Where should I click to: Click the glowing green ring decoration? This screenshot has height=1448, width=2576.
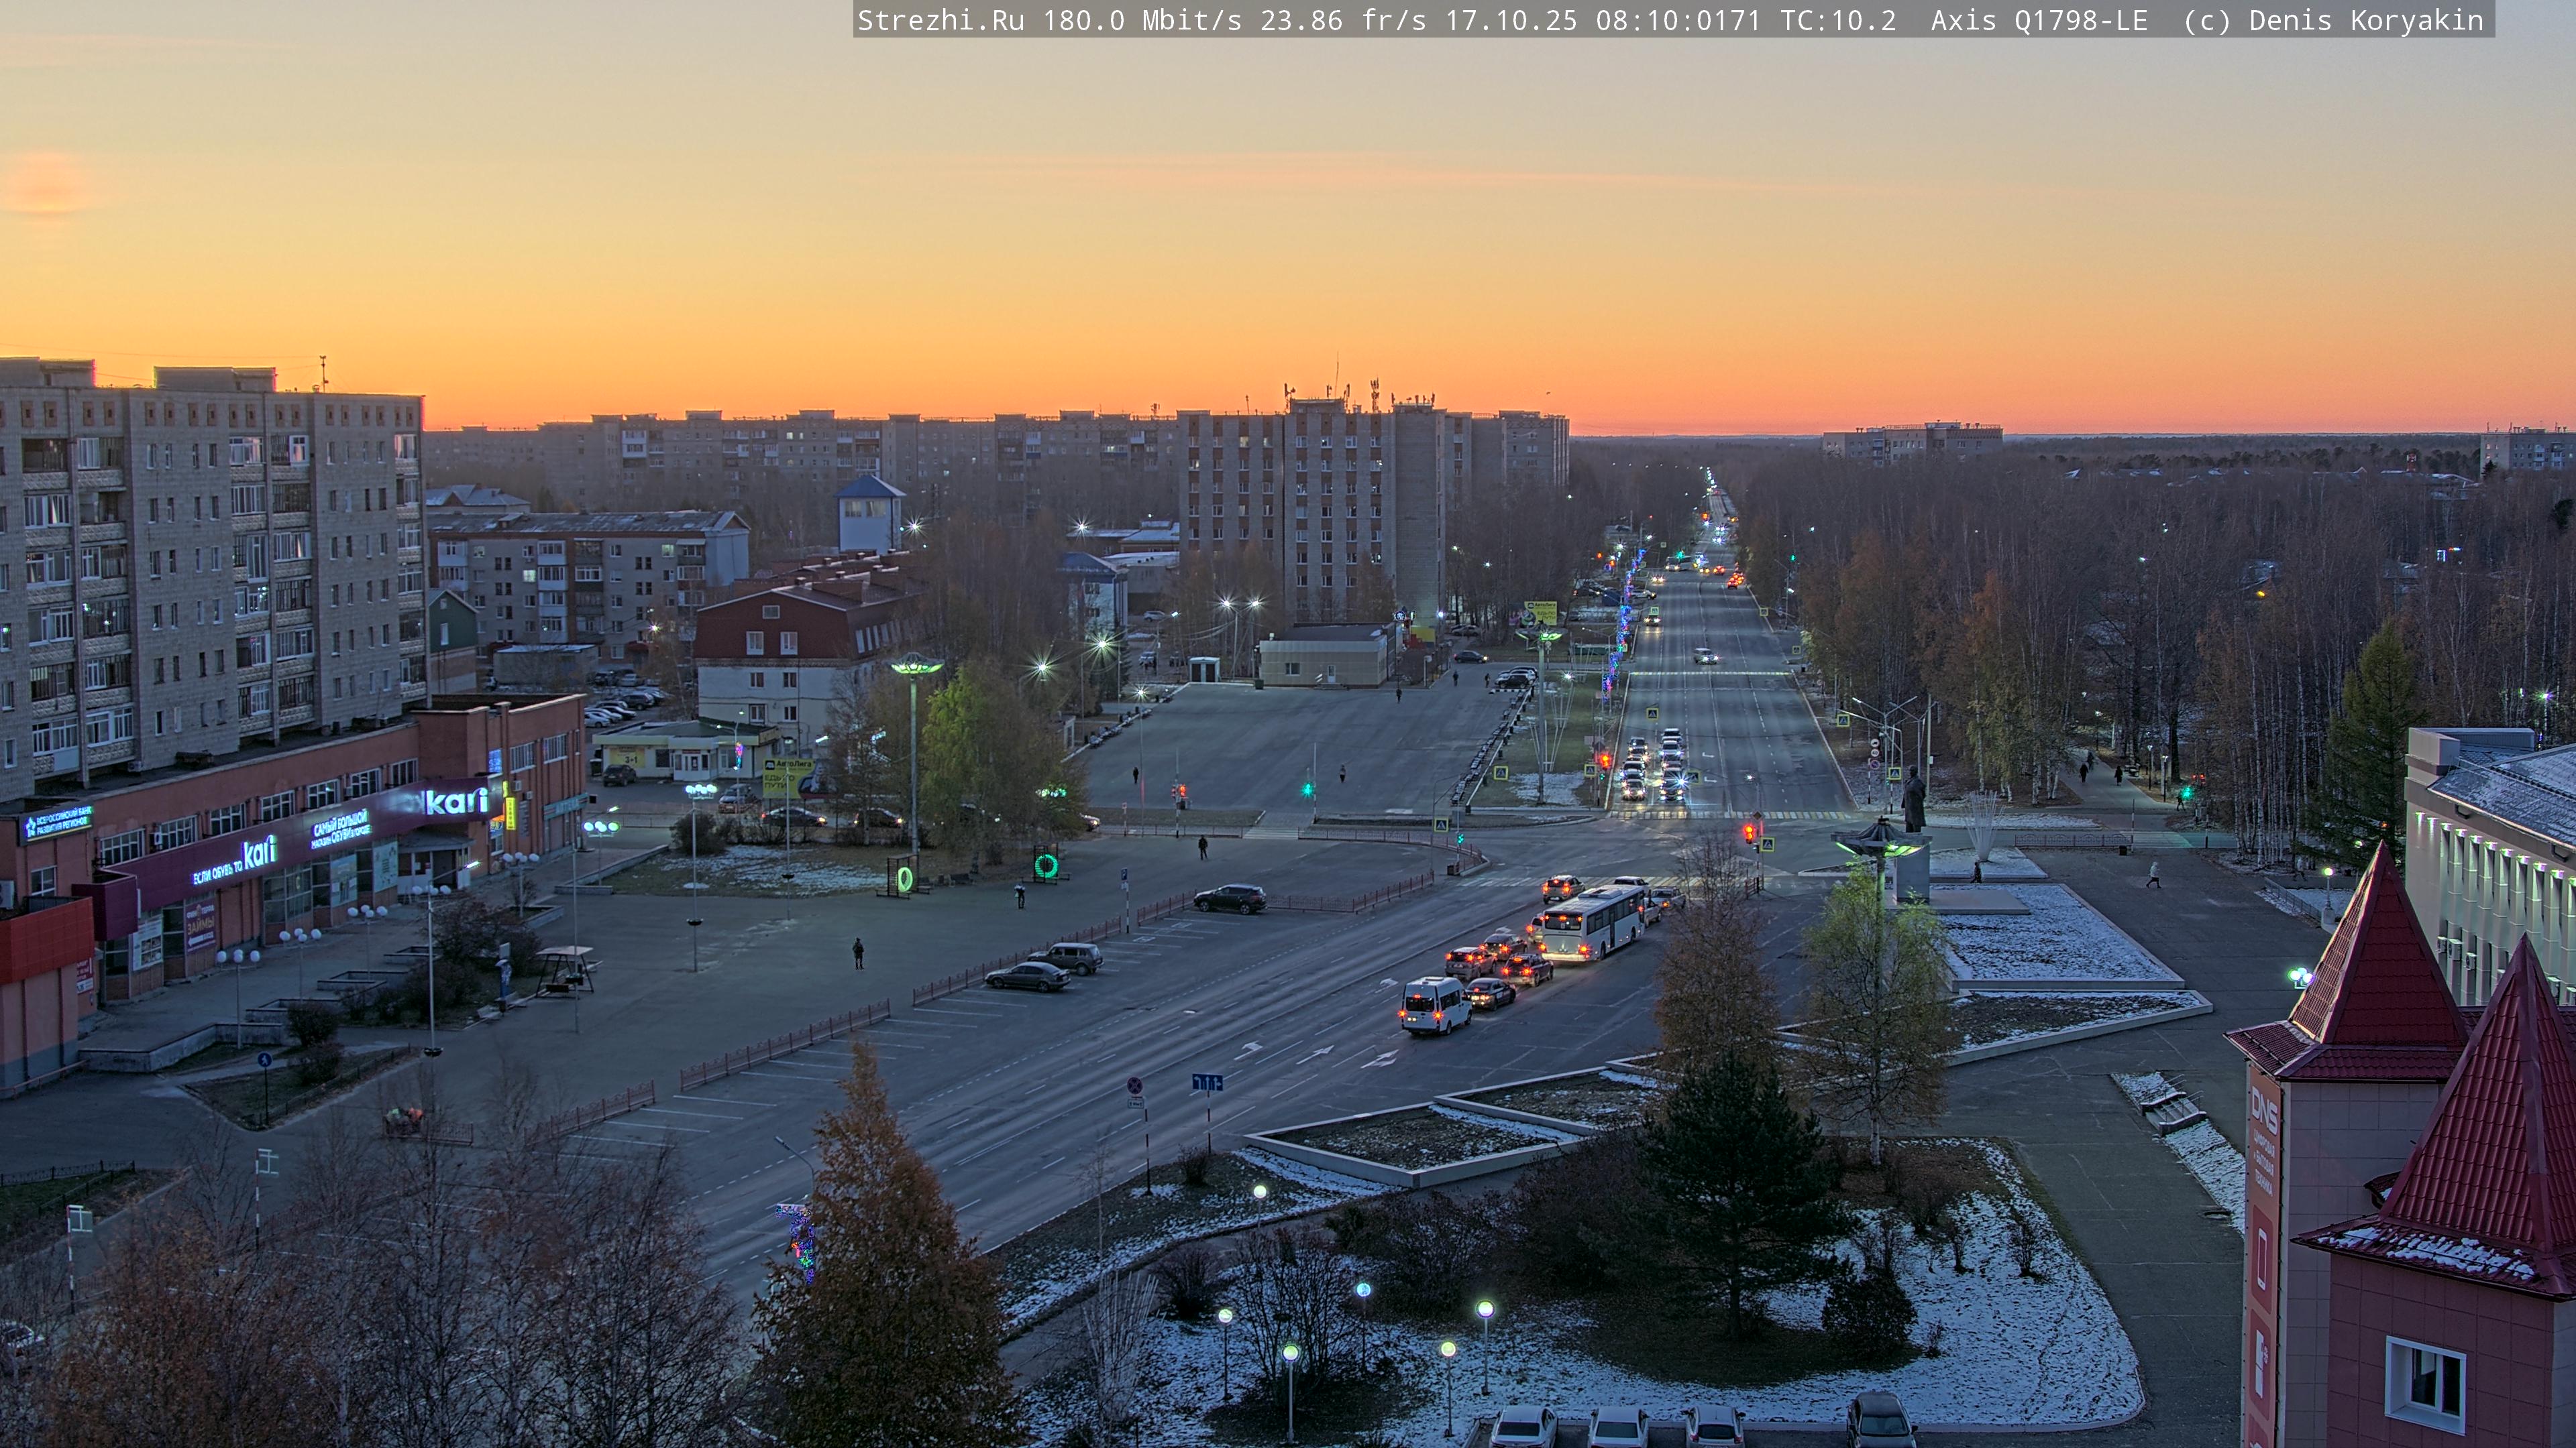(x=1046, y=864)
